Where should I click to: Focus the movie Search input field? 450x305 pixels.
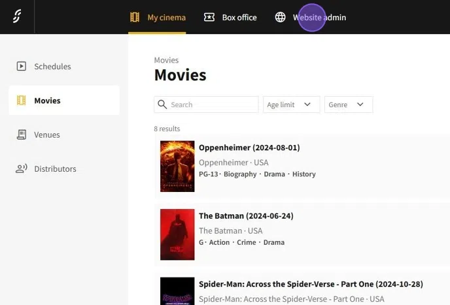(212, 104)
